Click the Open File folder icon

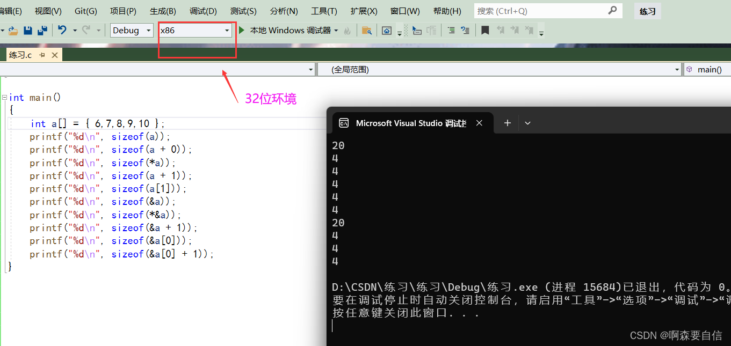(x=13, y=31)
